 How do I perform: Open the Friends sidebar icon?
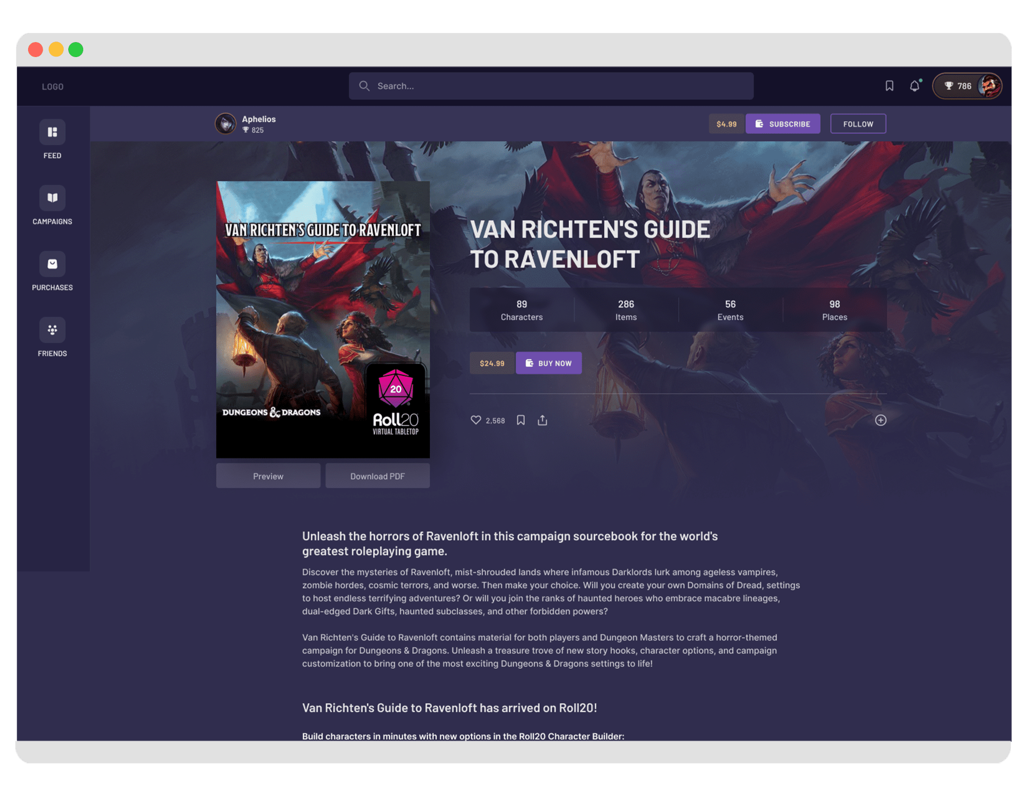click(x=52, y=330)
